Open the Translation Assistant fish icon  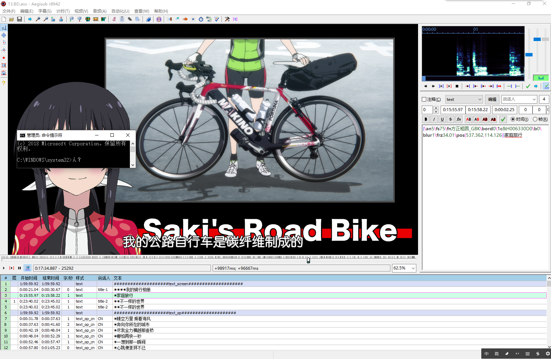[x=185, y=19]
